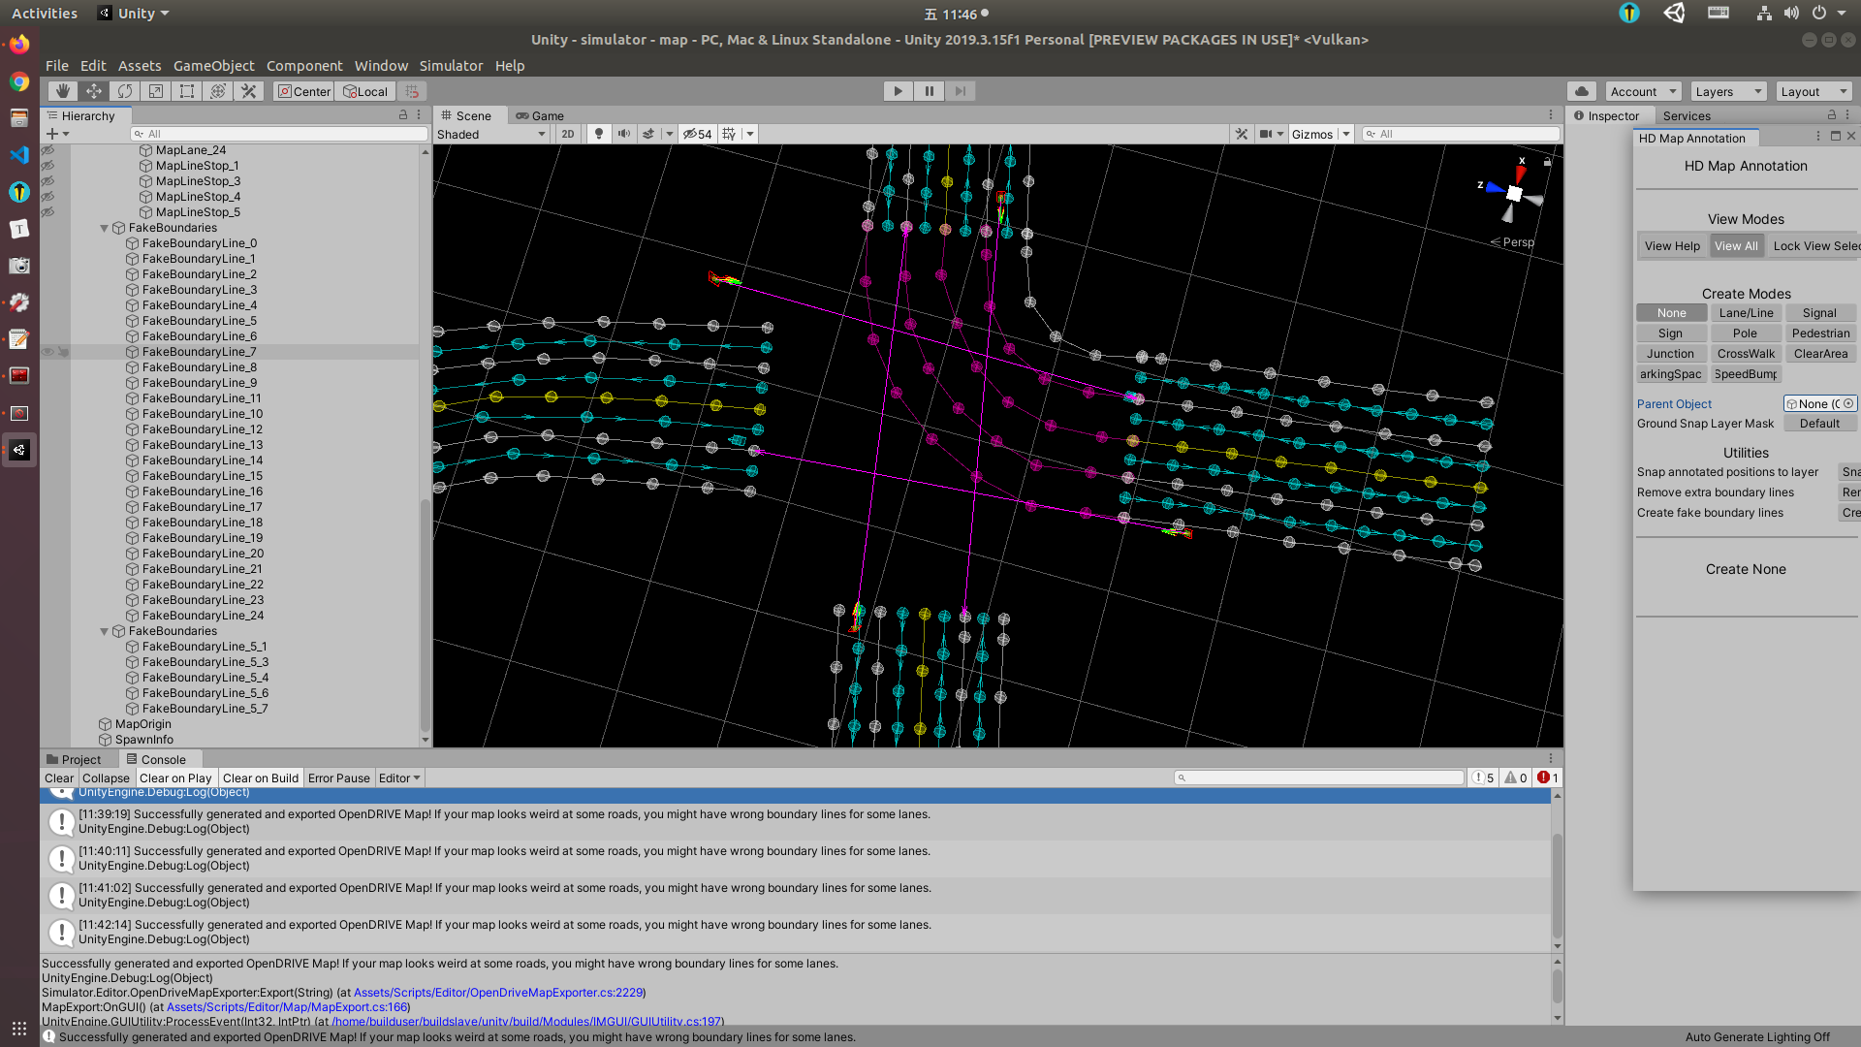
Task: Open scene camera settings icon
Action: (1265, 134)
